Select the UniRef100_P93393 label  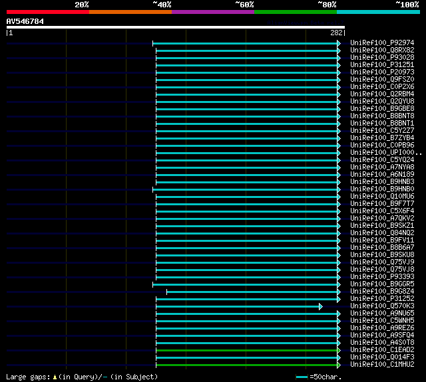click(382, 277)
